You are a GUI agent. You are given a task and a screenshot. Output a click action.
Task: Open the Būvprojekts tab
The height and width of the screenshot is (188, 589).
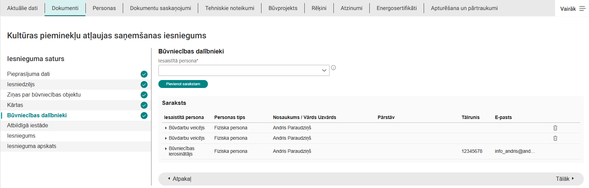point(283,8)
